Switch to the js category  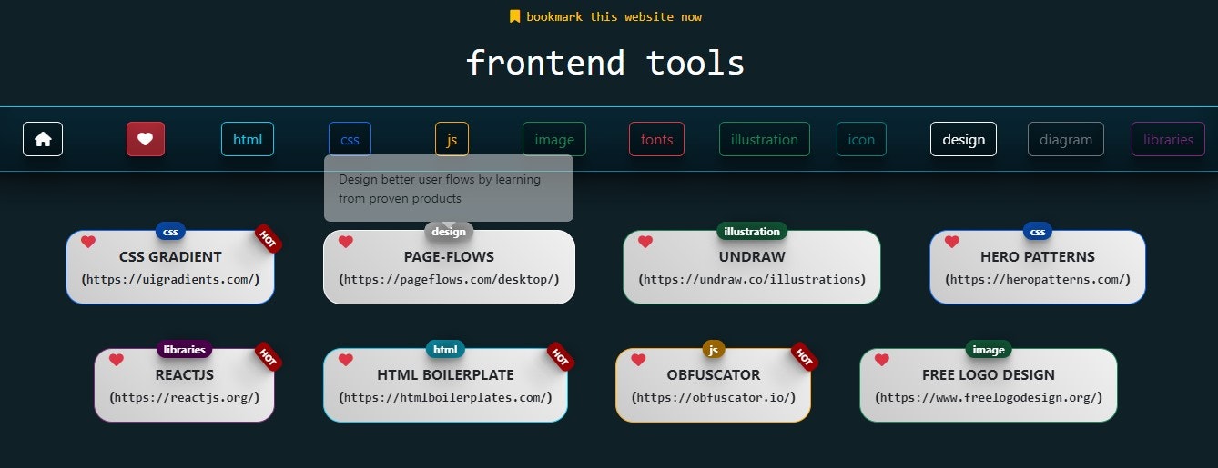452,139
